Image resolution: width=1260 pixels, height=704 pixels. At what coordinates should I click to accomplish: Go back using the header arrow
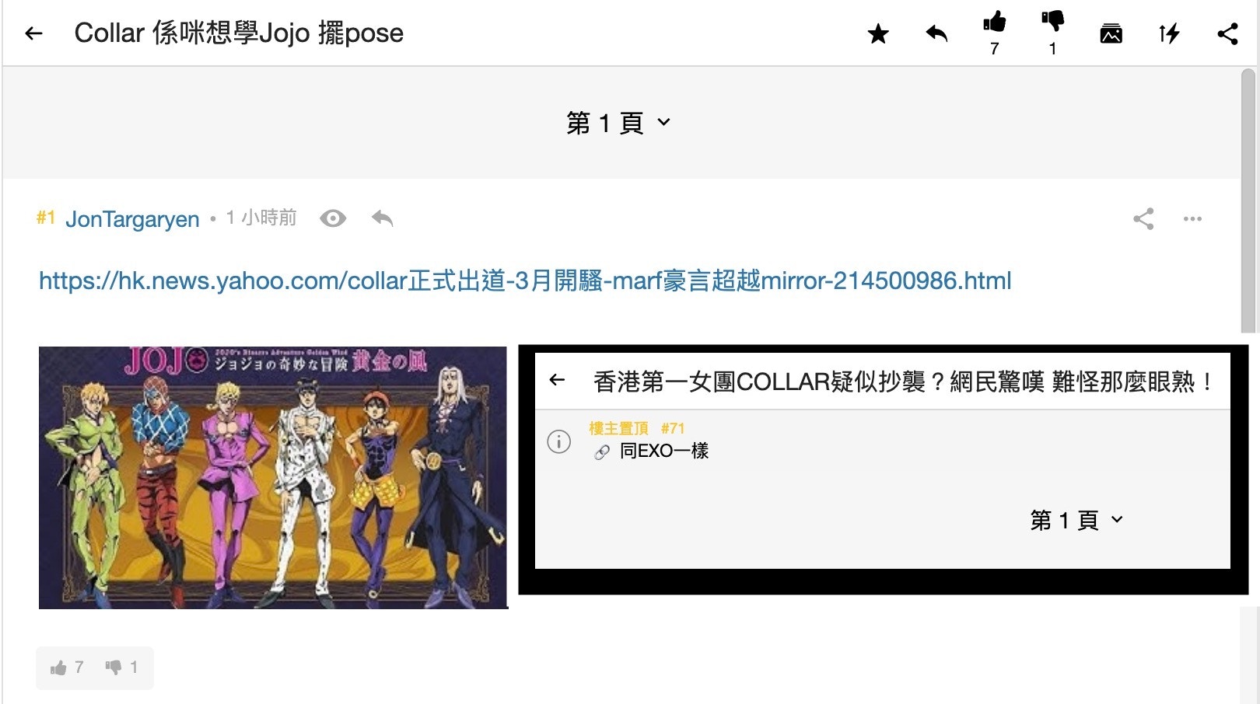tap(33, 33)
